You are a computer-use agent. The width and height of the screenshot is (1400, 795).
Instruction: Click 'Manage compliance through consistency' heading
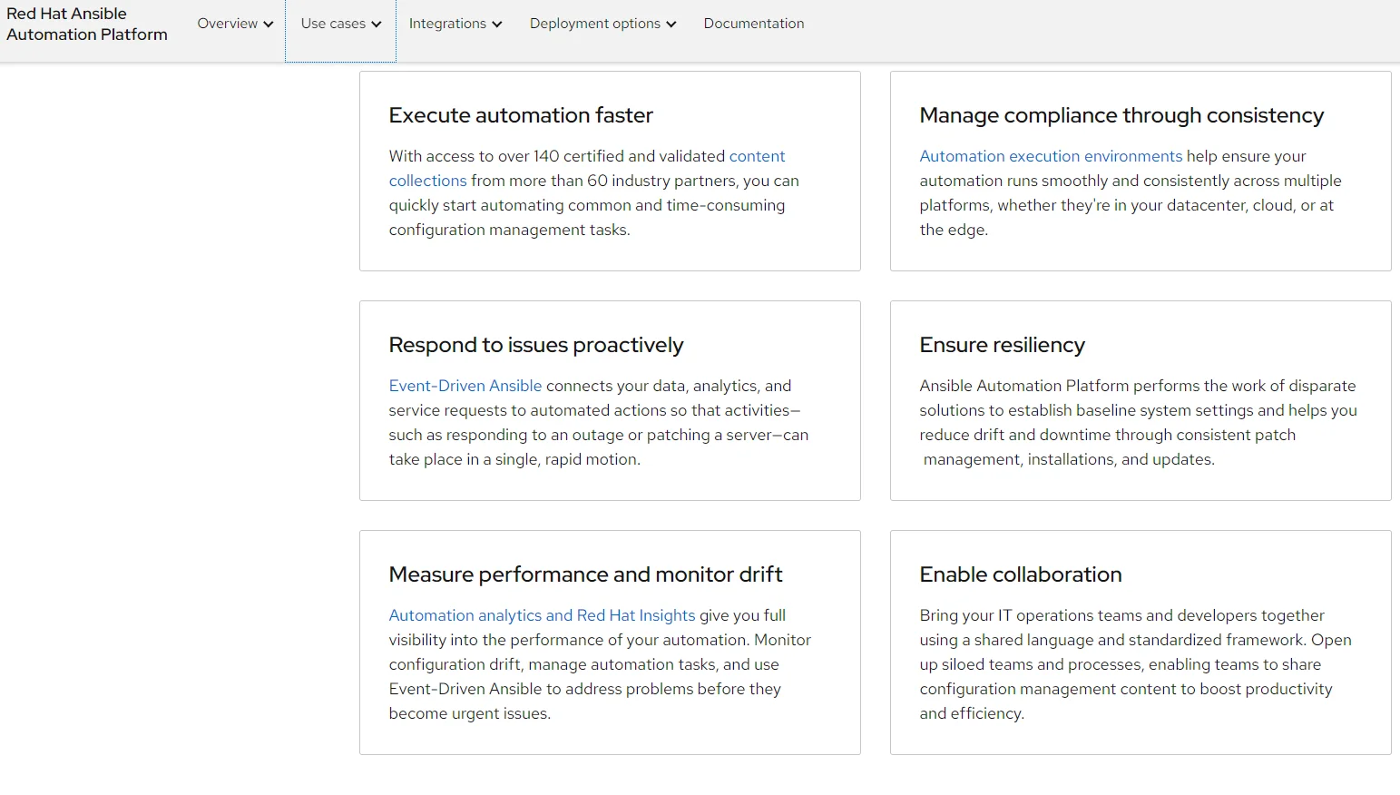point(1121,115)
